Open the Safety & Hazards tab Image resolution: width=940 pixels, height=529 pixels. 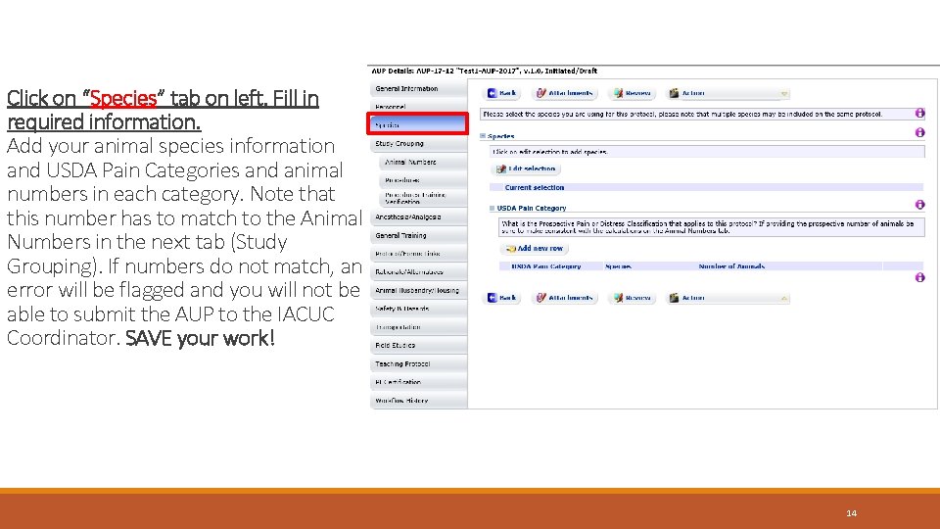pyautogui.click(x=418, y=309)
